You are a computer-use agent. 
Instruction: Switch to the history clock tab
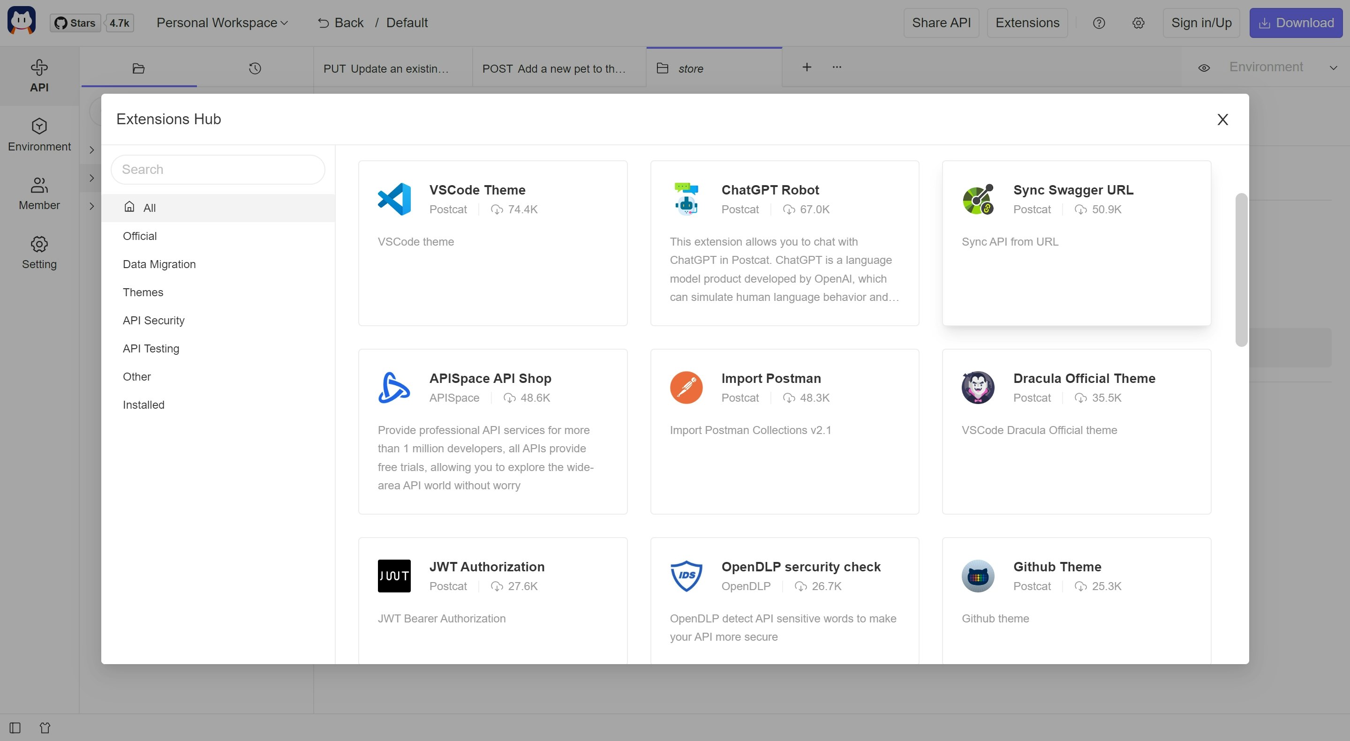(x=255, y=68)
